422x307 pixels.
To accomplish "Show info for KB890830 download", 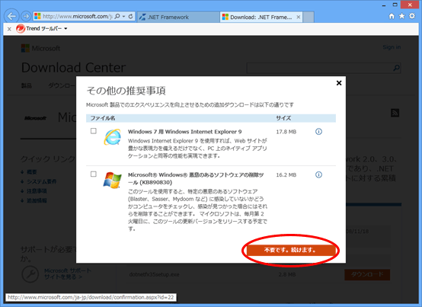I will (318, 175).
